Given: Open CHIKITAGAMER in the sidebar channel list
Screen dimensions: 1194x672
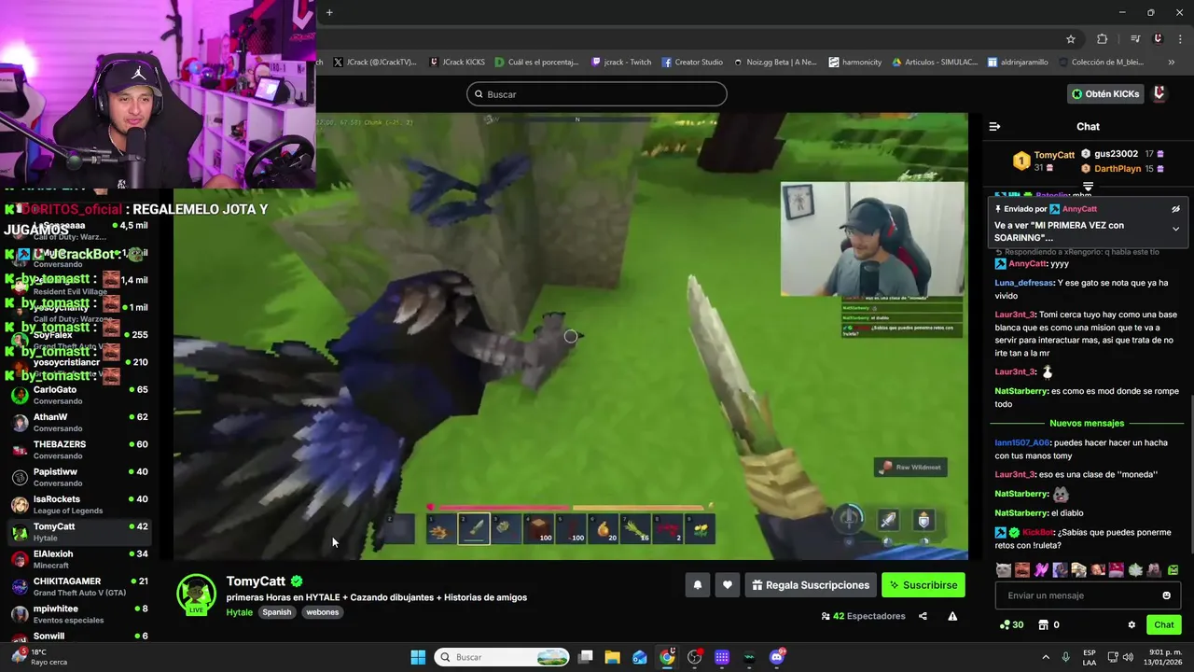Looking at the screenshot, I should click(79, 586).
